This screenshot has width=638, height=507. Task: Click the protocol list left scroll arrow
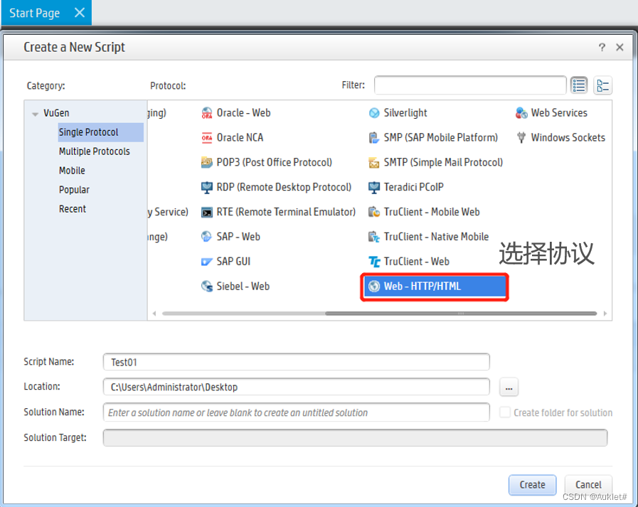coord(154,314)
